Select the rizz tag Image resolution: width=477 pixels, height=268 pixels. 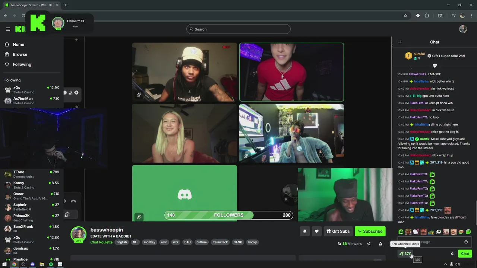pyautogui.click(x=176, y=242)
